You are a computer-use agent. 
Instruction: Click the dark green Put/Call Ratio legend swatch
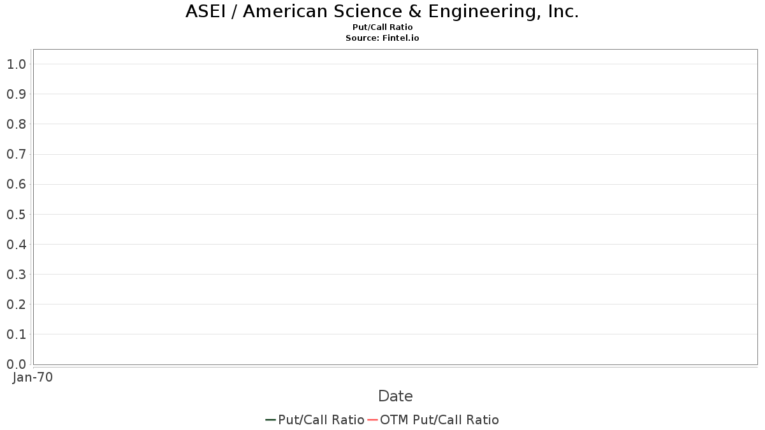click(x=270, y=420)
